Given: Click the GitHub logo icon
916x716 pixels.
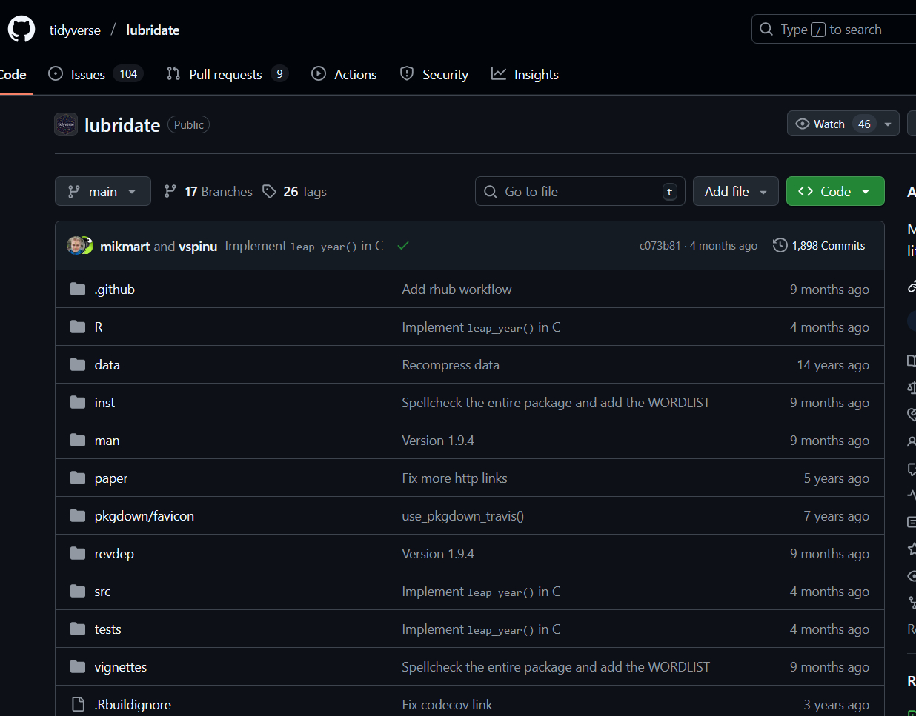Looking at the screenshot, I should (21, 30).
